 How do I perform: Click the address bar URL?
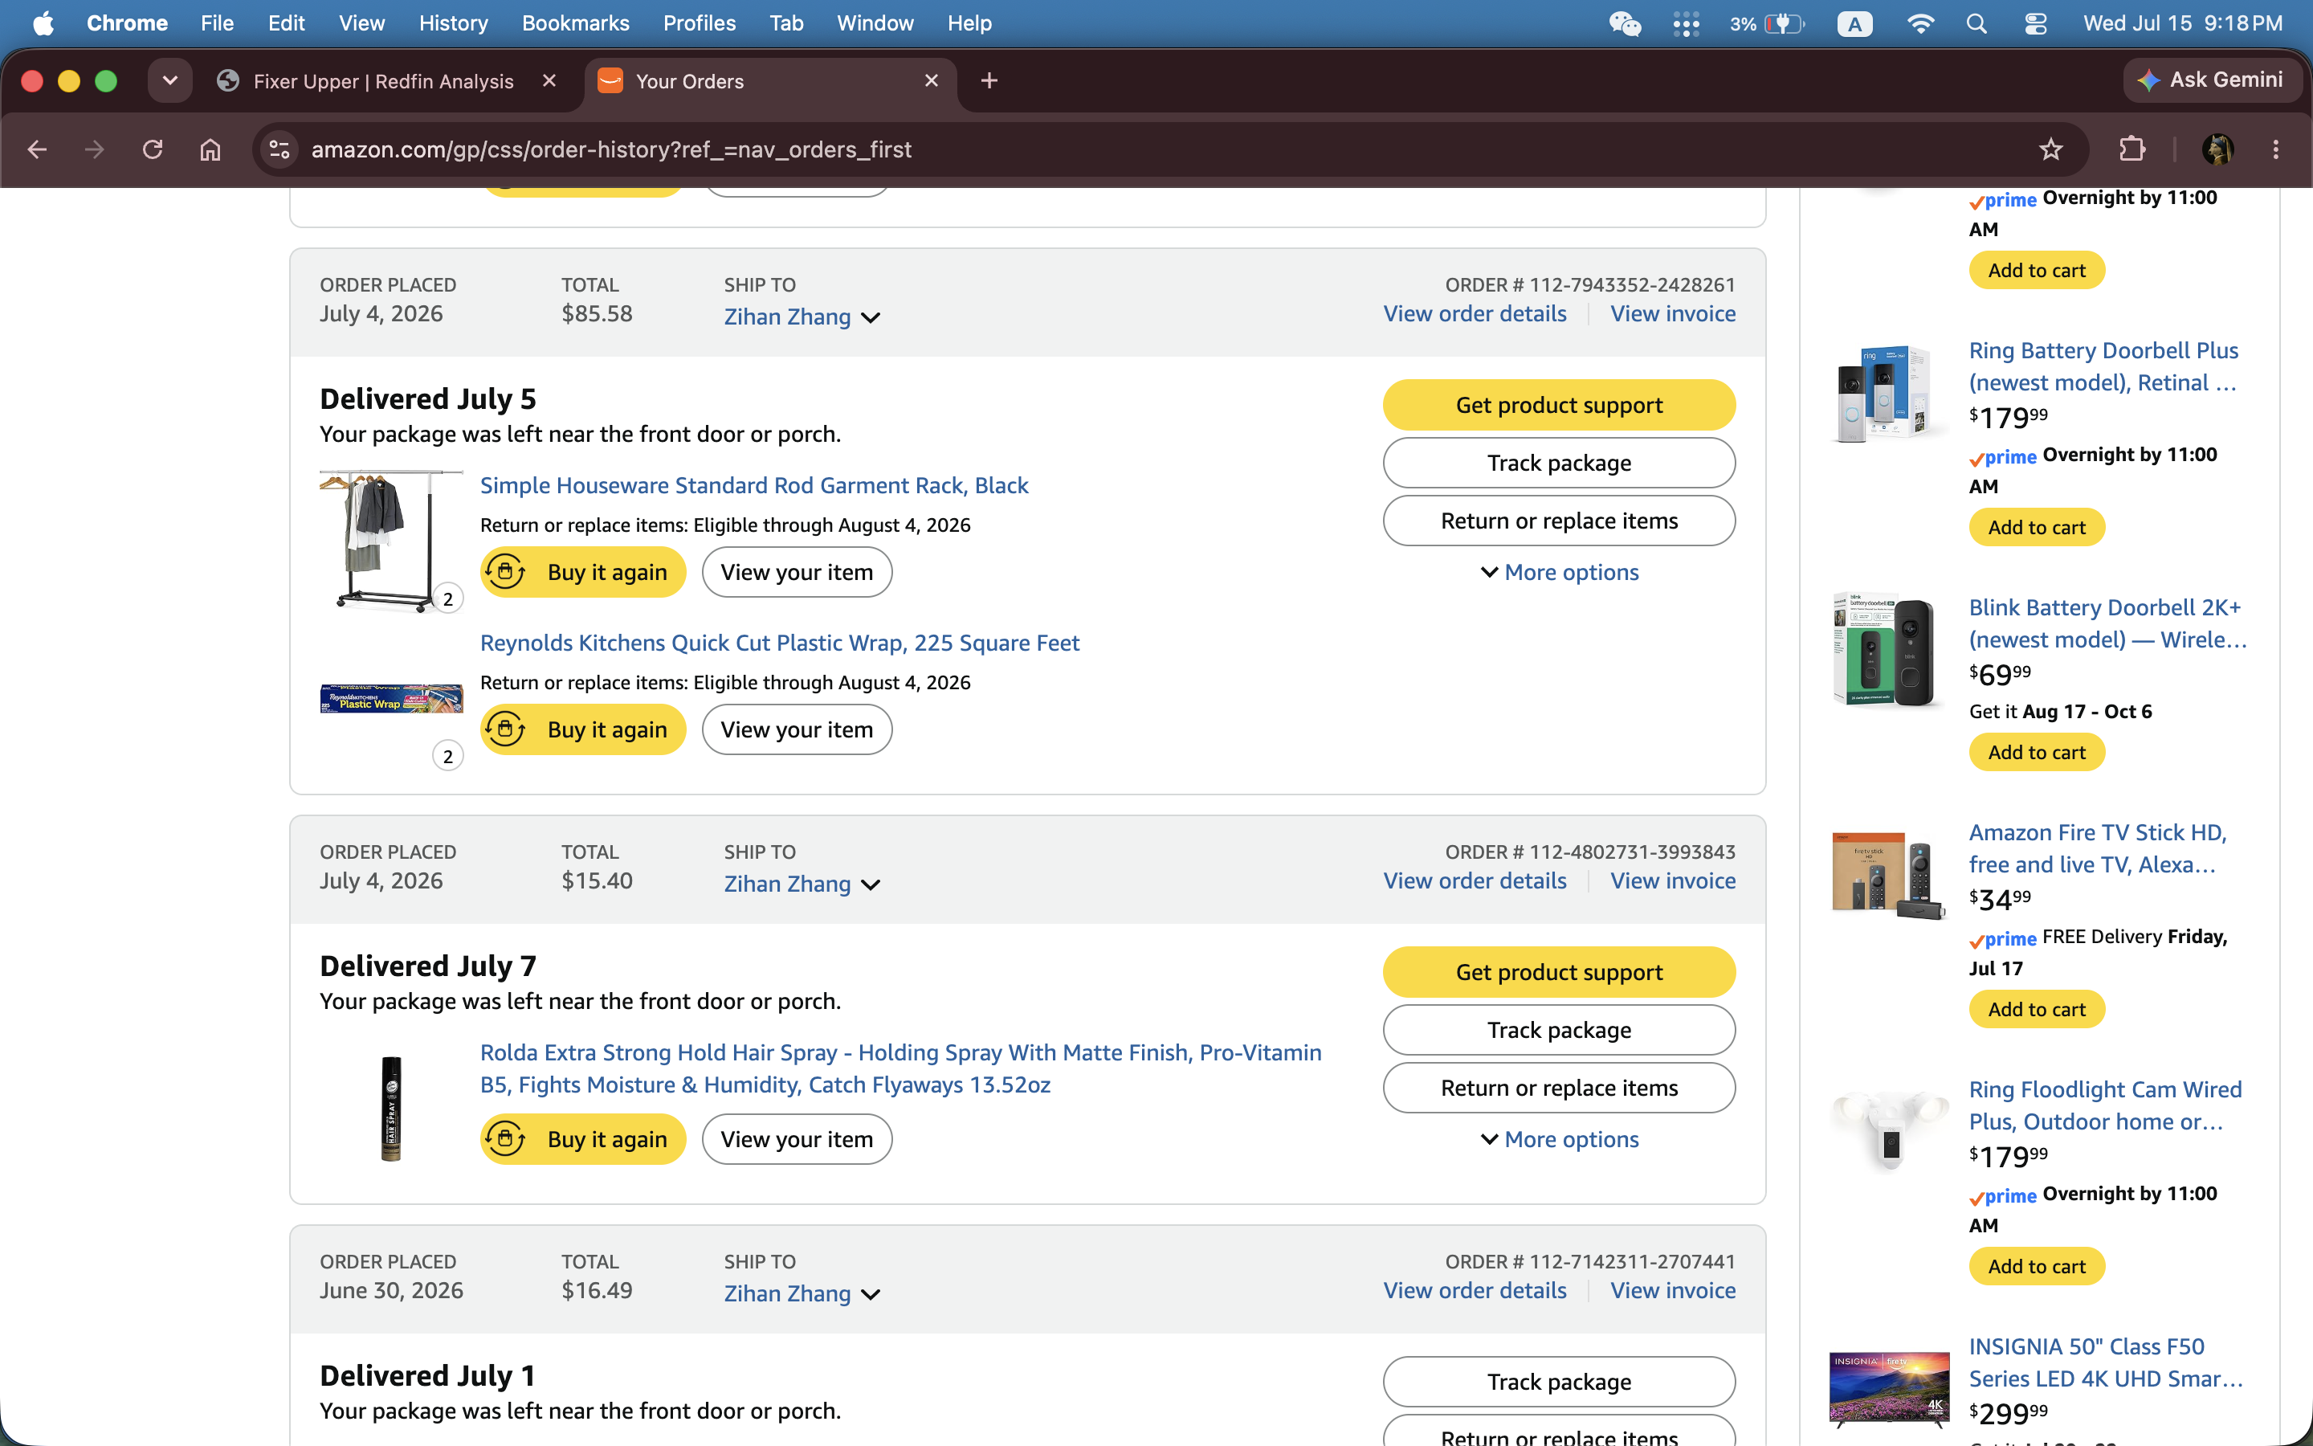tap(610, 149)
